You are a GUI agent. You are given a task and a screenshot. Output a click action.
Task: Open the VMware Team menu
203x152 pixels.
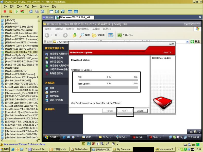point(35,6)
